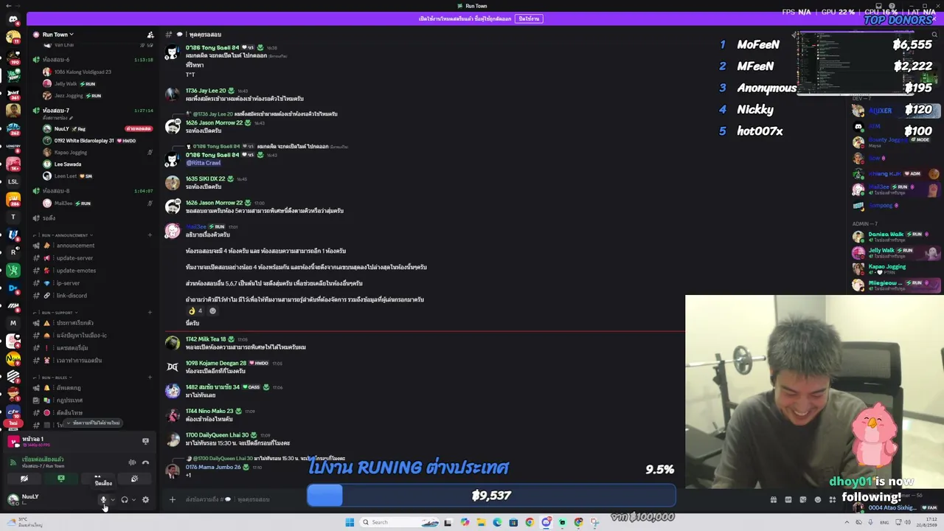Viewport: 944px width, 531px height.
Task: Open Google Chrome from the taskbar
Action: pyautogui.click(x=530, y=522)
